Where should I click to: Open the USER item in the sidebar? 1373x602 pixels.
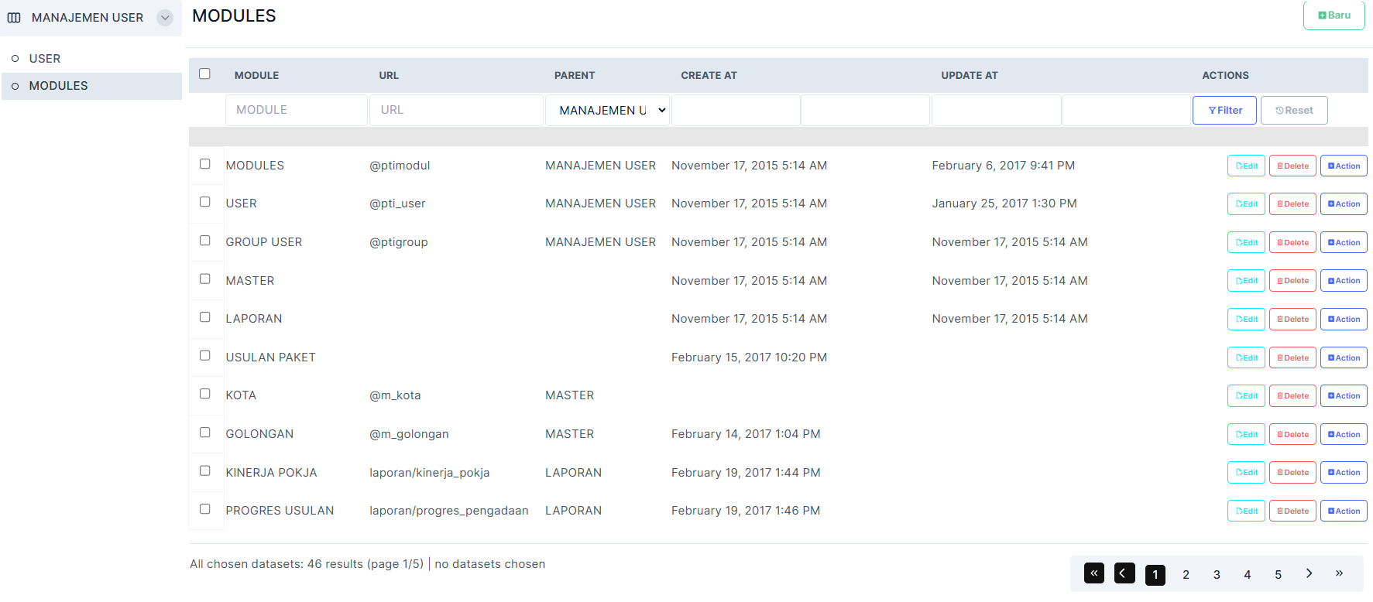point(45,59)
